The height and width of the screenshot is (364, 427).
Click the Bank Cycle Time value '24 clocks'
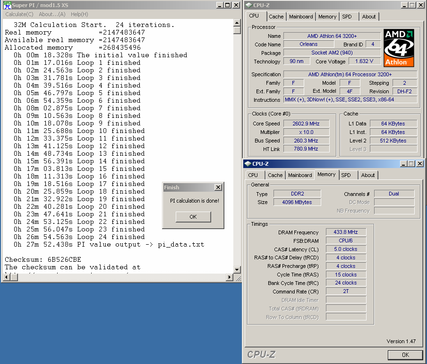(x=346, y=283)
